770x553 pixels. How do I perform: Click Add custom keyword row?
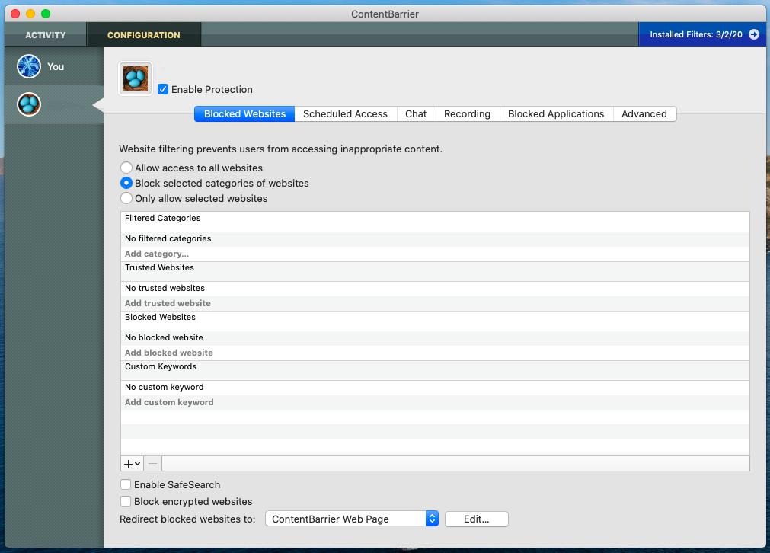[x=435, y=402]
